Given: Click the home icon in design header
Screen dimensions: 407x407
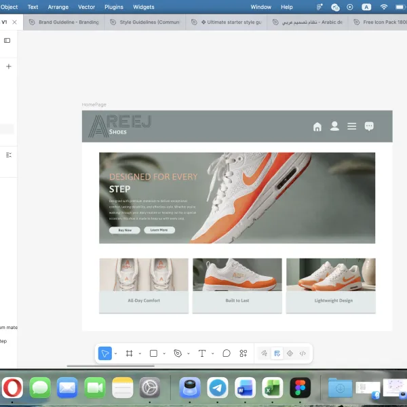Looking at the screenshot, I should tap(317, 127).
